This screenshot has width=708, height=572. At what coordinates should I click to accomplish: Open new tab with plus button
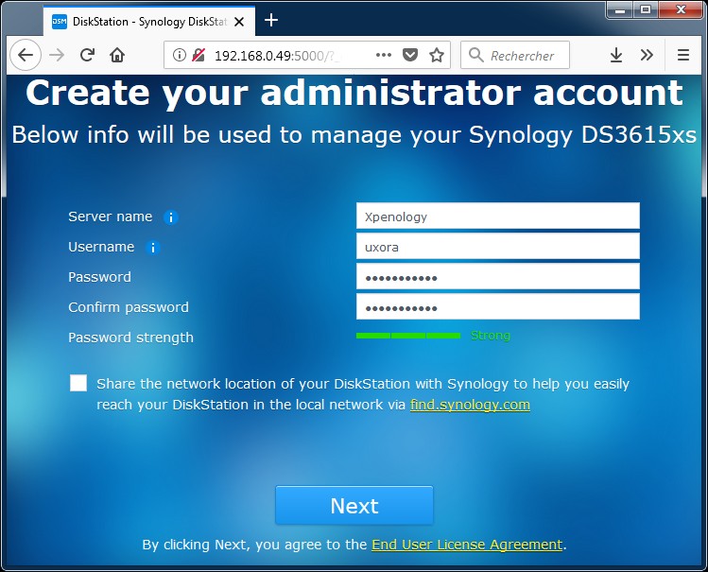tap(271, 20)
